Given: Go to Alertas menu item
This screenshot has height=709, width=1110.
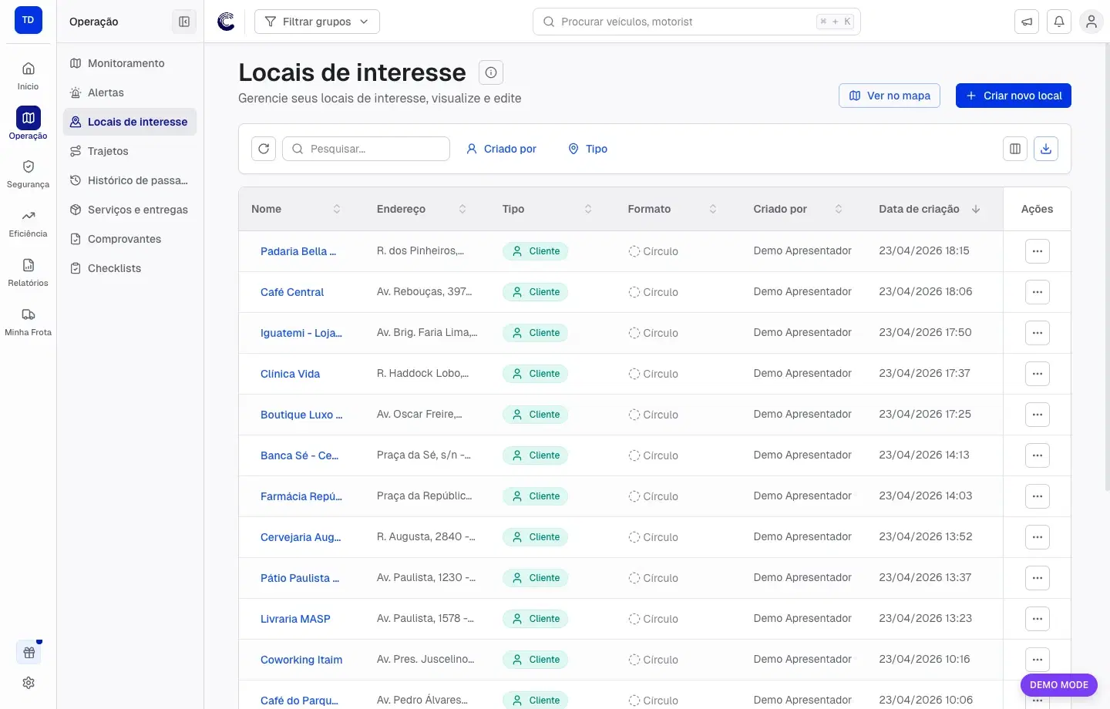Looking at the screenshot, I should click(129, 92).
